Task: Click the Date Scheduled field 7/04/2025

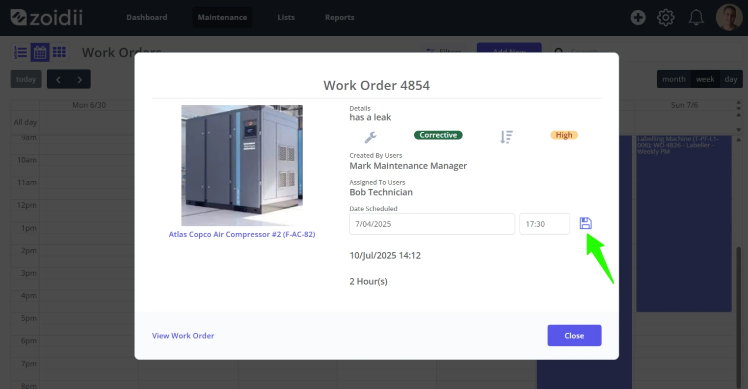Action: pyautogui.click(x=432, y=224)
